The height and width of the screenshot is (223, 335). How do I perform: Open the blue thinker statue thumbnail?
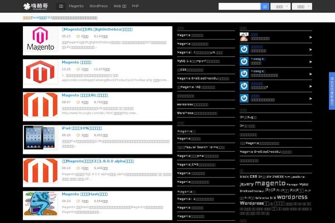tap(40, 203)
